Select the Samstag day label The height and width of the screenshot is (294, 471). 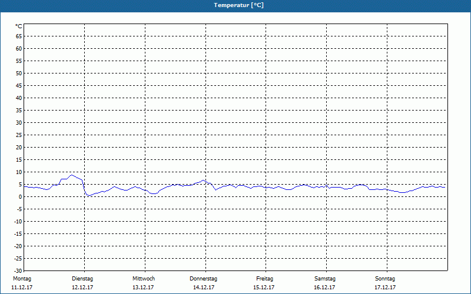(x=325, y=279)
